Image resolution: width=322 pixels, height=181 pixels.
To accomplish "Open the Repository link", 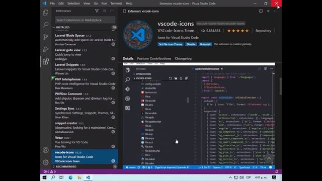I will [x=263, y=31].
